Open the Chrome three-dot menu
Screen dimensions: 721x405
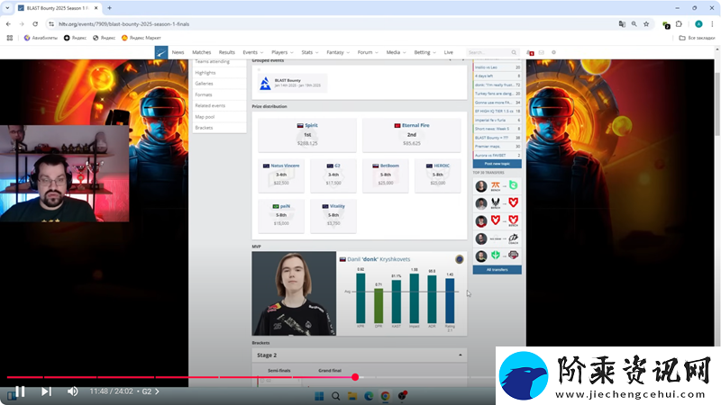(x=712, y=24)
